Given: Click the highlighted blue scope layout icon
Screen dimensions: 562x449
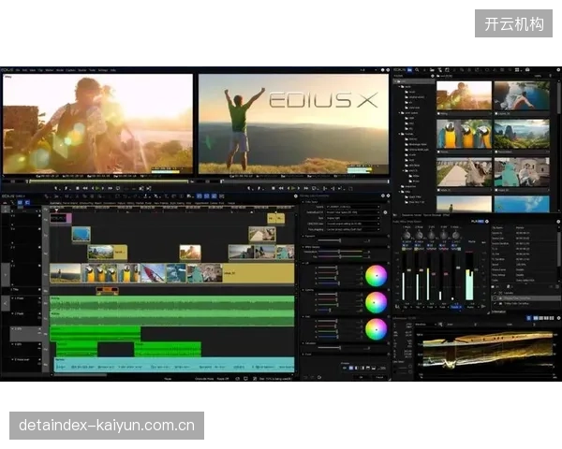Looking at the screenshot, I should [x=529, y=318].
